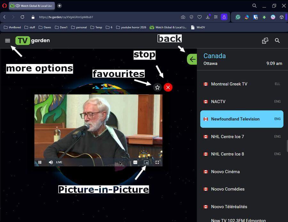Open the TV Garden hamburger menu

tap(8, 41)
